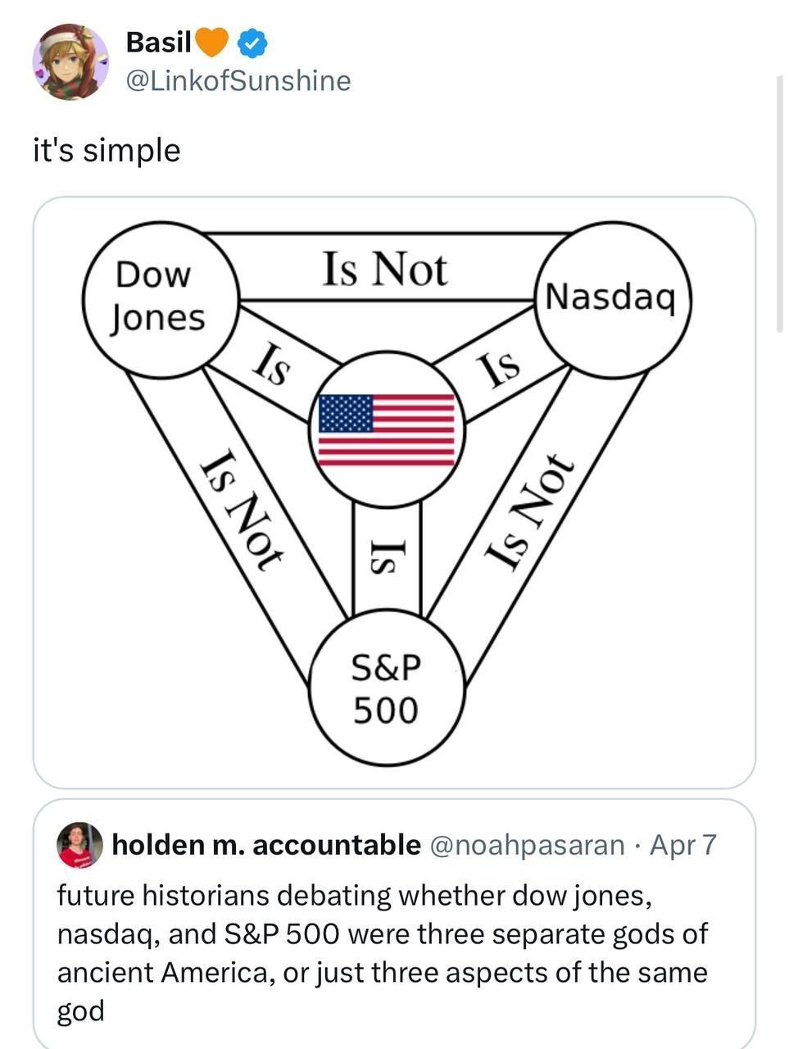Click the blue verified badge
789x1049 pixels.
(252, 43)
